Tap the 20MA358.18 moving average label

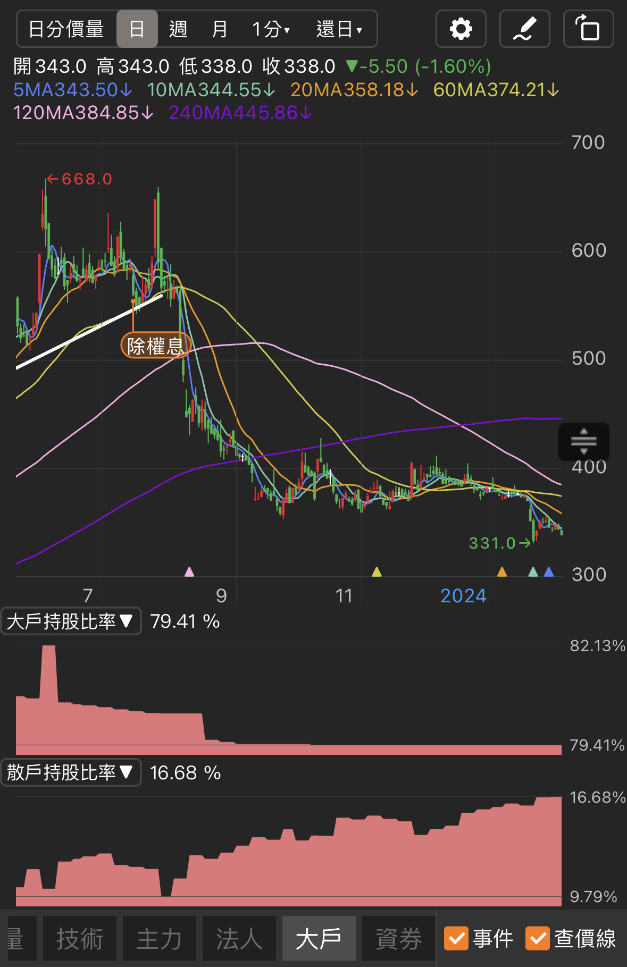(x=354, y=90)
